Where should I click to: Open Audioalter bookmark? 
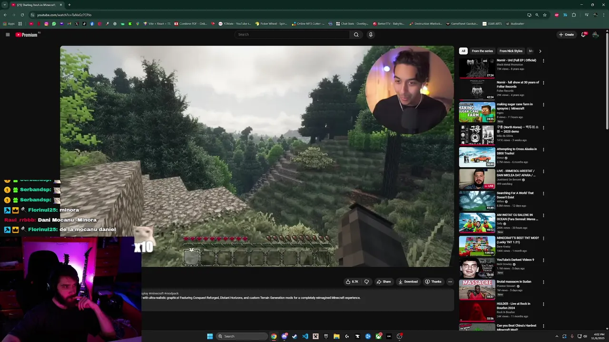pyautogui.click(x=515, y=24)
